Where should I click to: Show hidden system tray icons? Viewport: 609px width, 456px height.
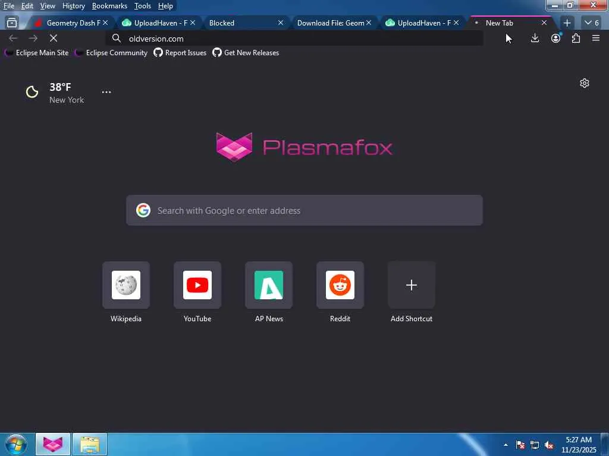tap(506, 445)
